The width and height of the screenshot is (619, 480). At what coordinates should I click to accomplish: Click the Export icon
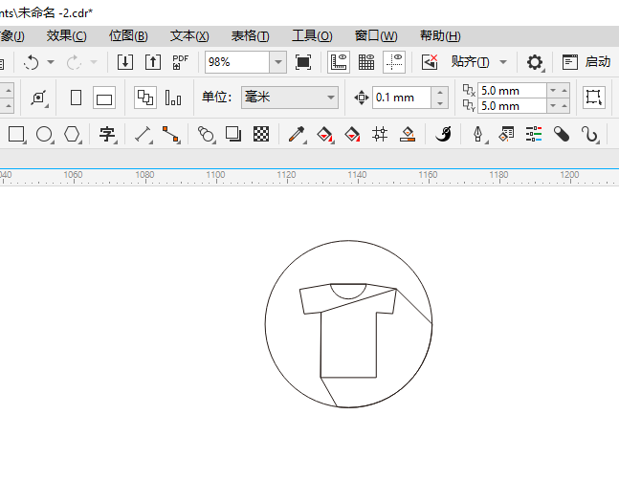pos(153,62)
